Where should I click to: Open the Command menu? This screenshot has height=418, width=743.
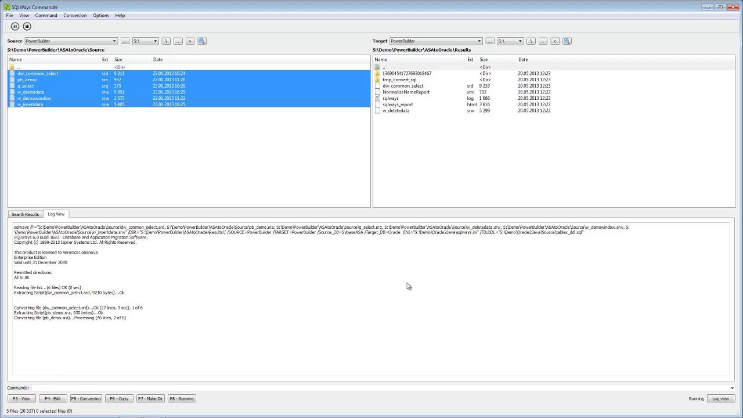46,16
